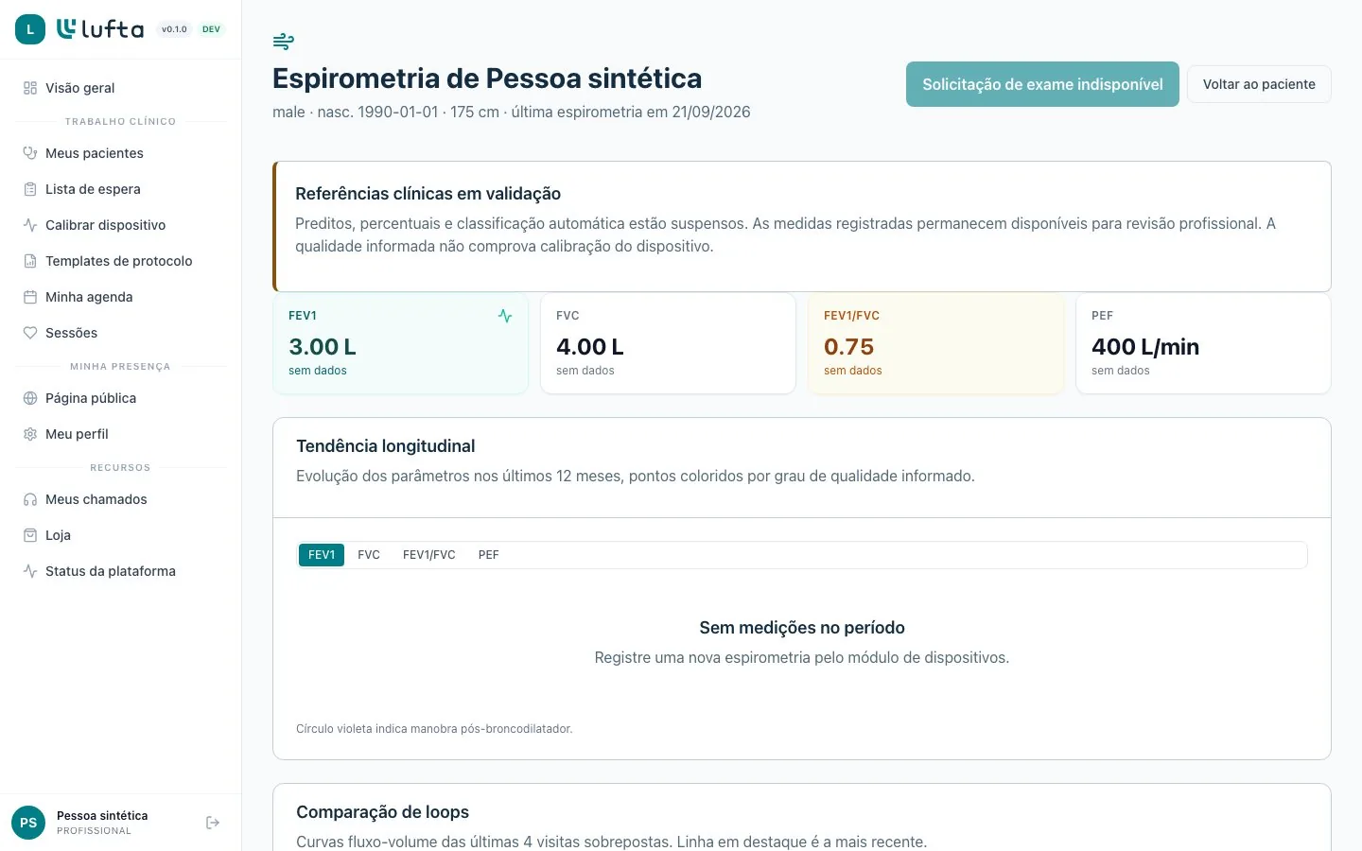The height and width of the screenshot is (851, 1362).
Task: Click the document icon beside Templates de protocolo
Action: tap(30, 261)
